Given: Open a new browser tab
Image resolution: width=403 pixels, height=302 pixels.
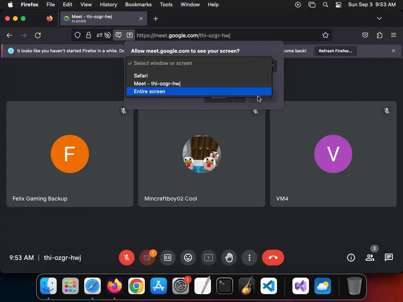Looking at the screenshot, I should click(155, 19).
